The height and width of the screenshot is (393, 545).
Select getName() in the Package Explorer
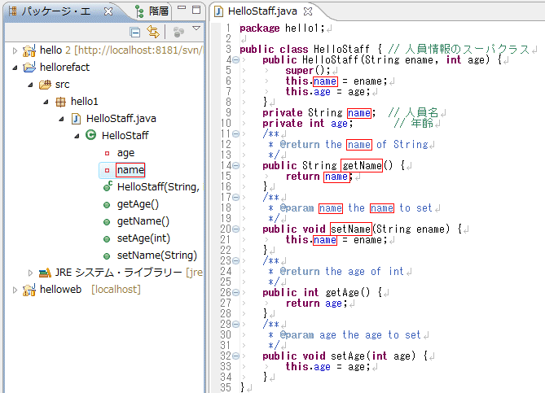(143, 221)
